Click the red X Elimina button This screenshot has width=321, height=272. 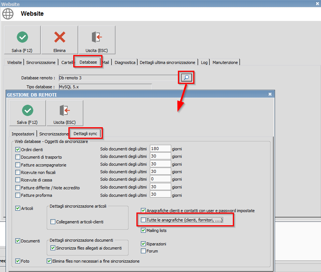point(59,40)
